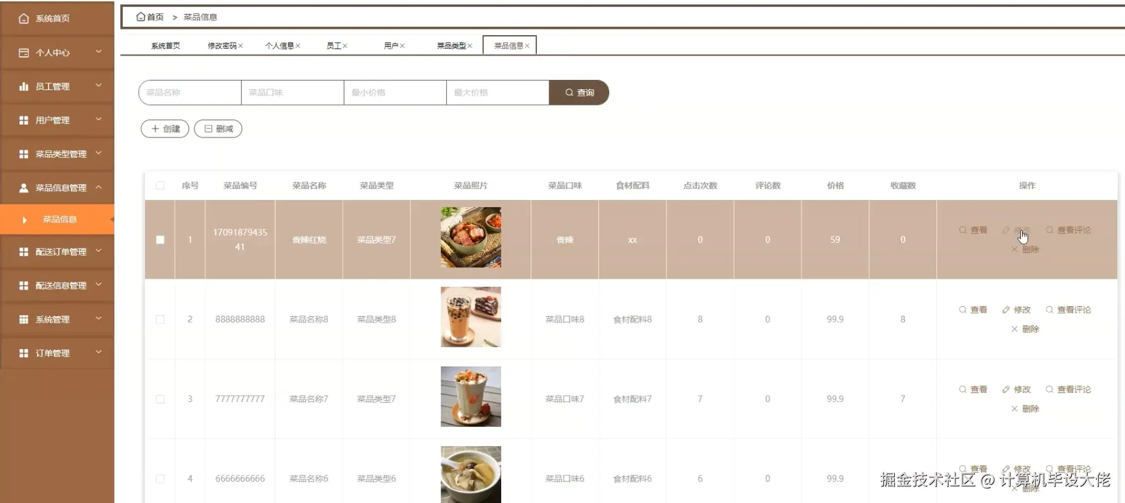The width and height of the screenshot is (1125, 503).
Task: Click the breadcrumb 首页 home icon
Action: (141, 17)
